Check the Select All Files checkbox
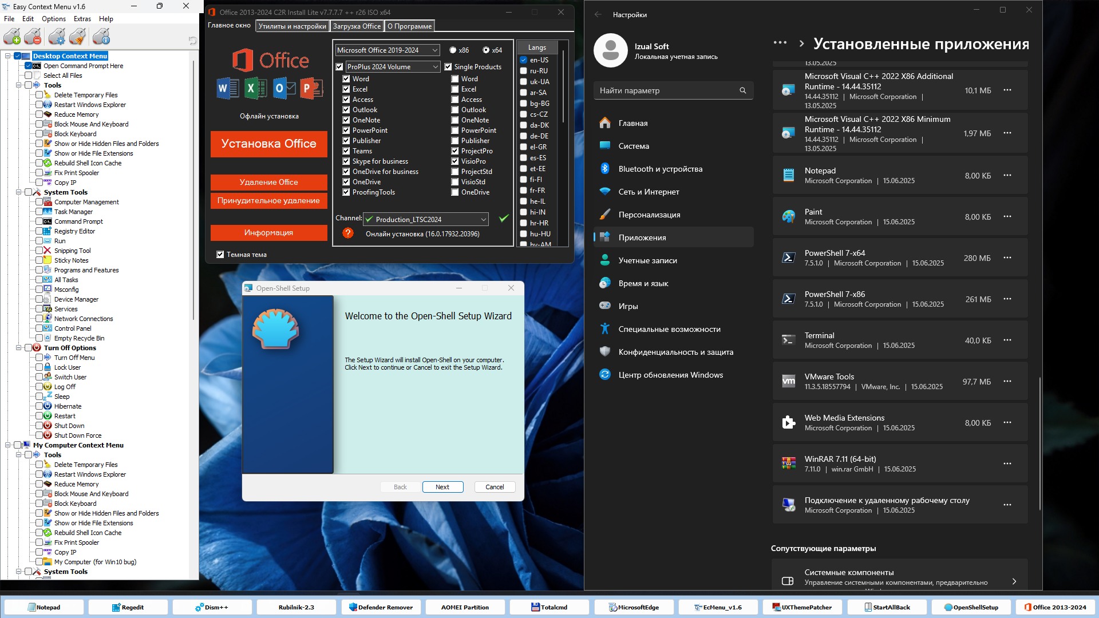 tap(28, 76)
